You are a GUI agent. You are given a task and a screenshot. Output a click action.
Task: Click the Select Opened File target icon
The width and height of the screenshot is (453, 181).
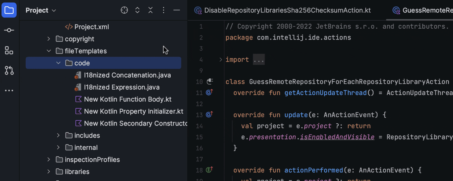[x=124, y=10]
